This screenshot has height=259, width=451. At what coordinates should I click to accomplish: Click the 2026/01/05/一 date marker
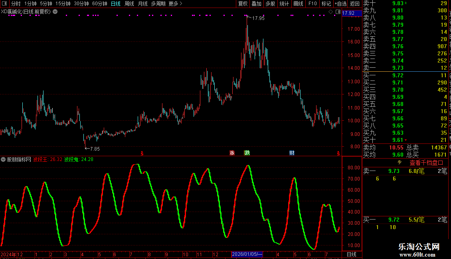247,254
